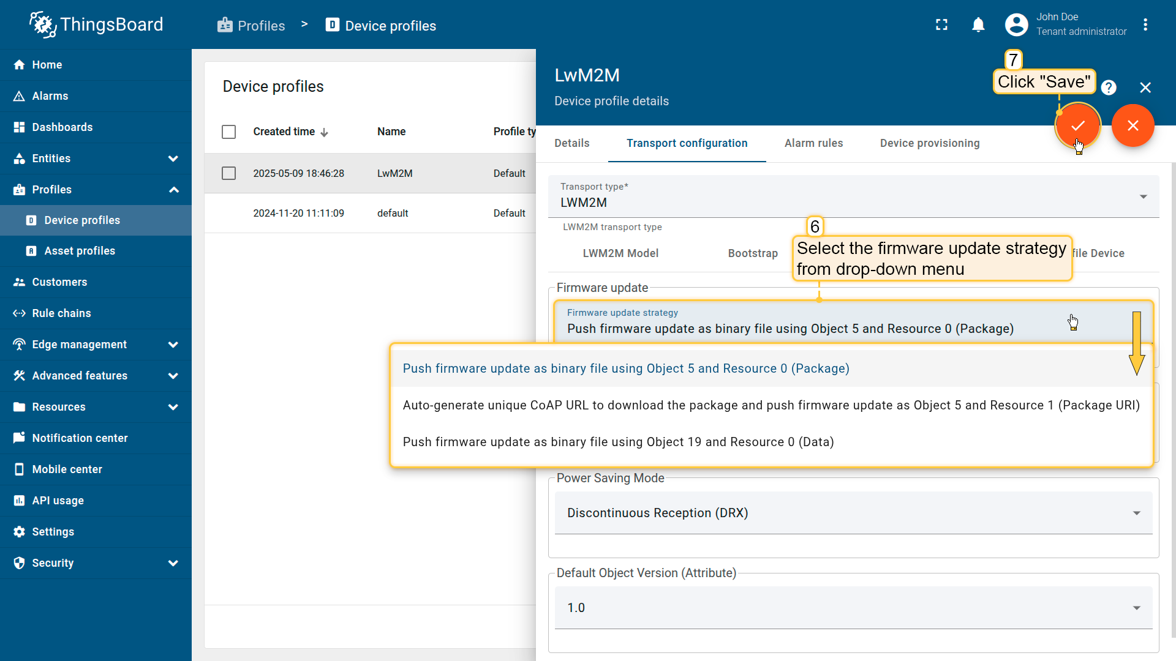This screenshot has width=1176, height=661.
Task: Open Alarms from the sidebar
Action: (96, 96)
